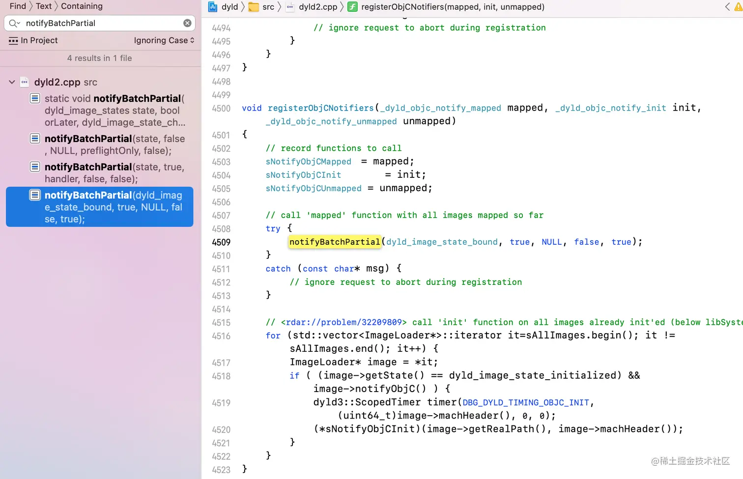Click the src folder icon in breadcrumb
Image resolution: width=743 pixels, height=479 pixels.
pos(254,7)
